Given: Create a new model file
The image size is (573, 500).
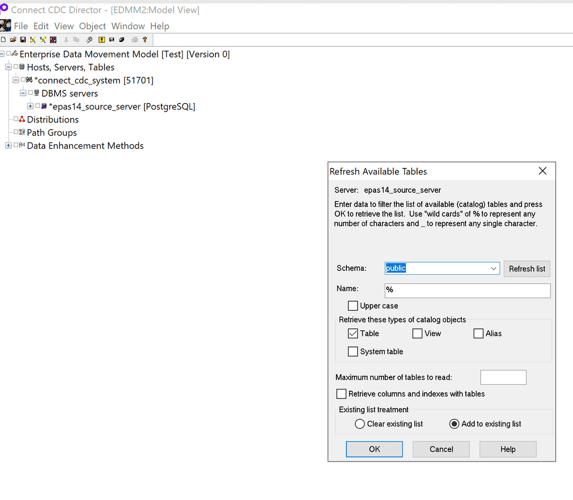Looking at the screenshot, I should click(3, 39).
